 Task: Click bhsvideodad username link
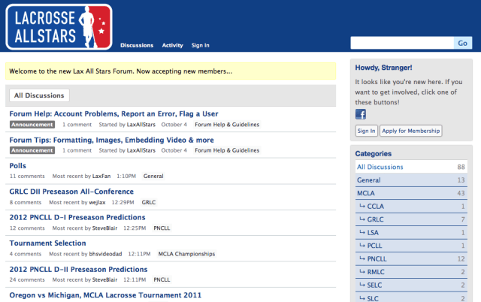click(x=105, y=254)
